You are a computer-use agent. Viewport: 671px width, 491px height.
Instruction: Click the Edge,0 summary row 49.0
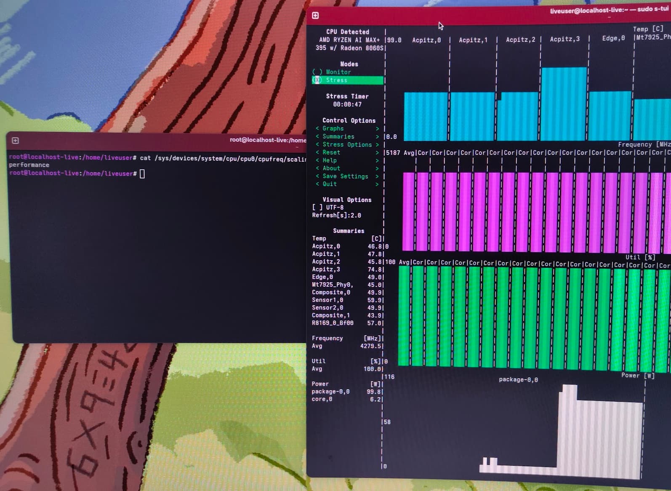pos(347,277)
